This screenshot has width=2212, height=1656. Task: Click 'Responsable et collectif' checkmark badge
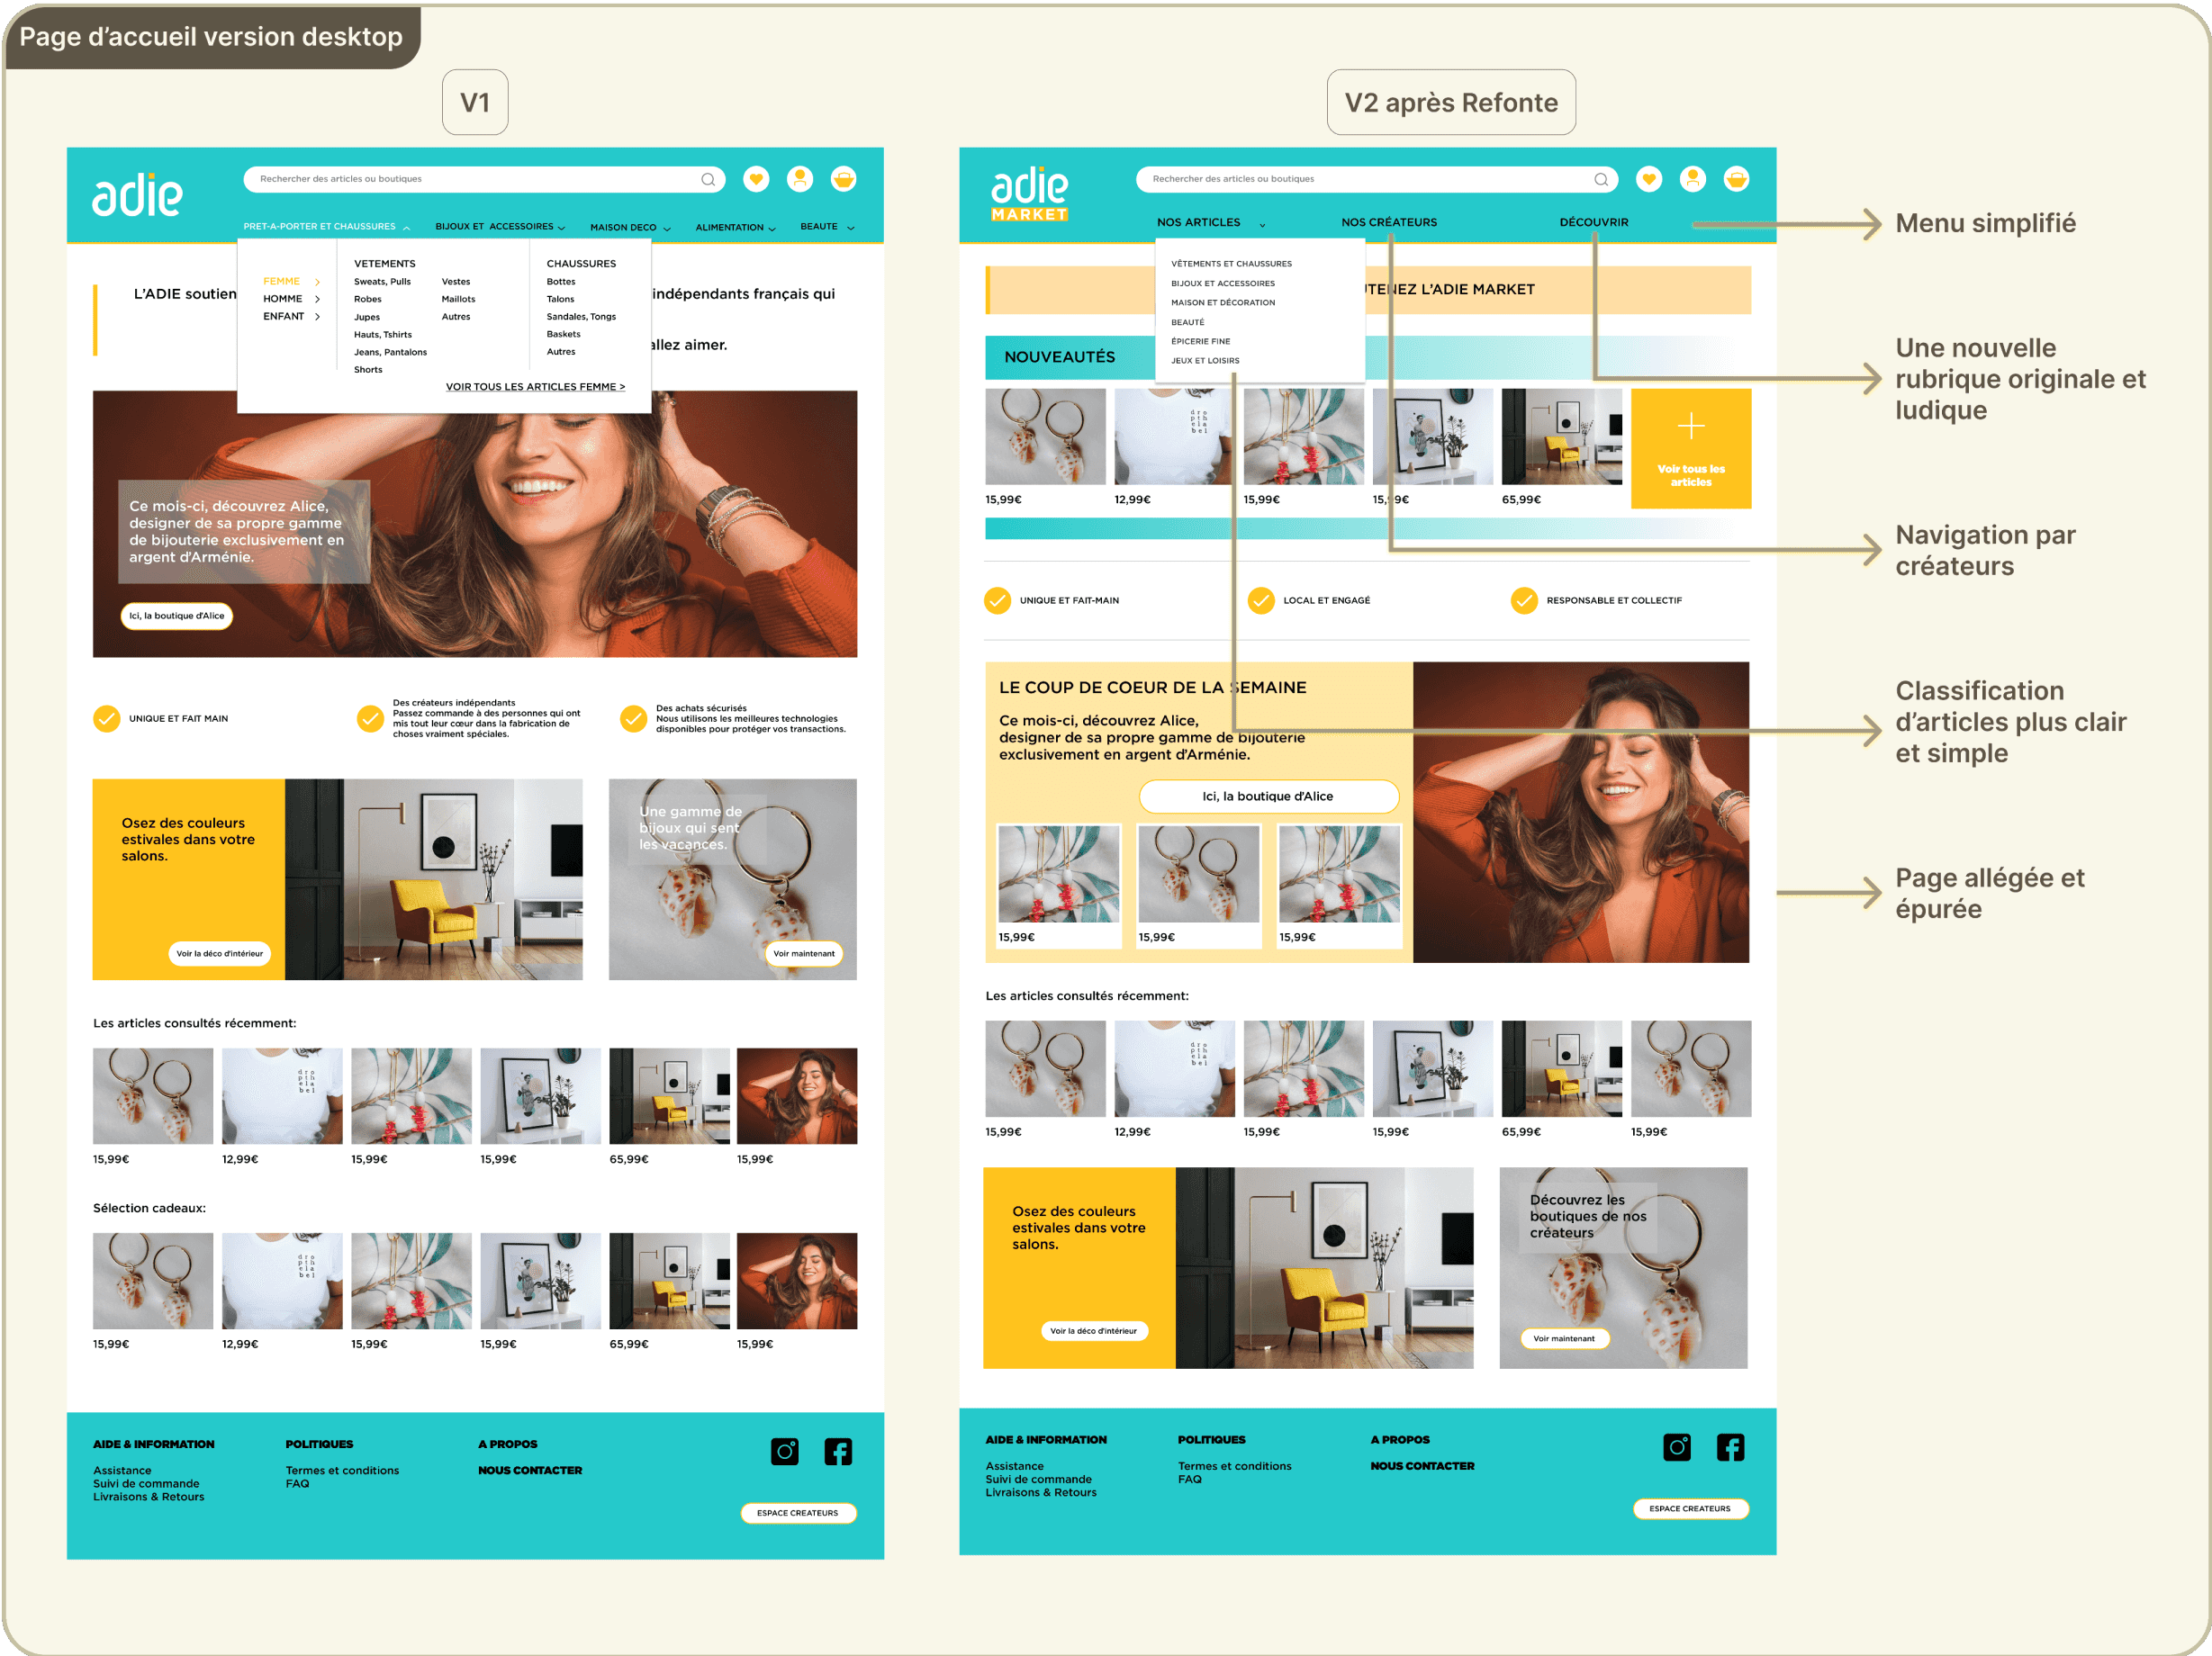point(1524,600)
